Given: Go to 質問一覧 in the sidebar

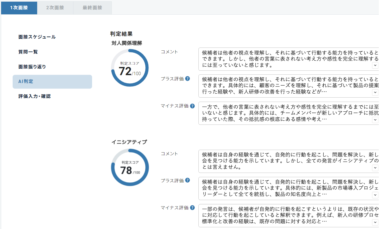Looking at the screenshot, I should (28, 52).
